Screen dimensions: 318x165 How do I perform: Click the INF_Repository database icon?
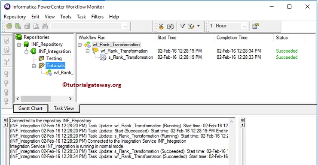tap(26, 44)
